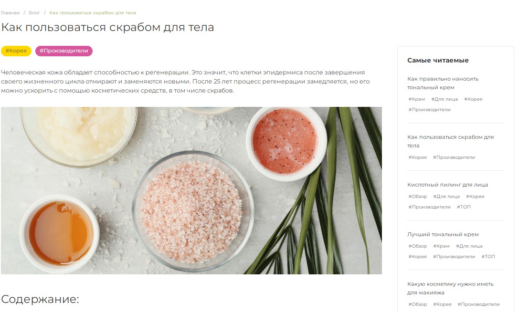
Task: Click #ТОП tag under Лучший тональный крем
Action: click(488, 257)
